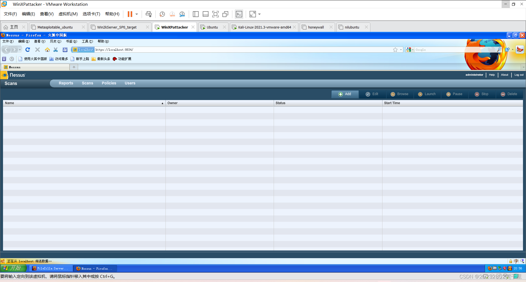Viewport: 526px width, 282px height.
Task: Open new Firefox tab plus button
Action: tap(74, 67)
